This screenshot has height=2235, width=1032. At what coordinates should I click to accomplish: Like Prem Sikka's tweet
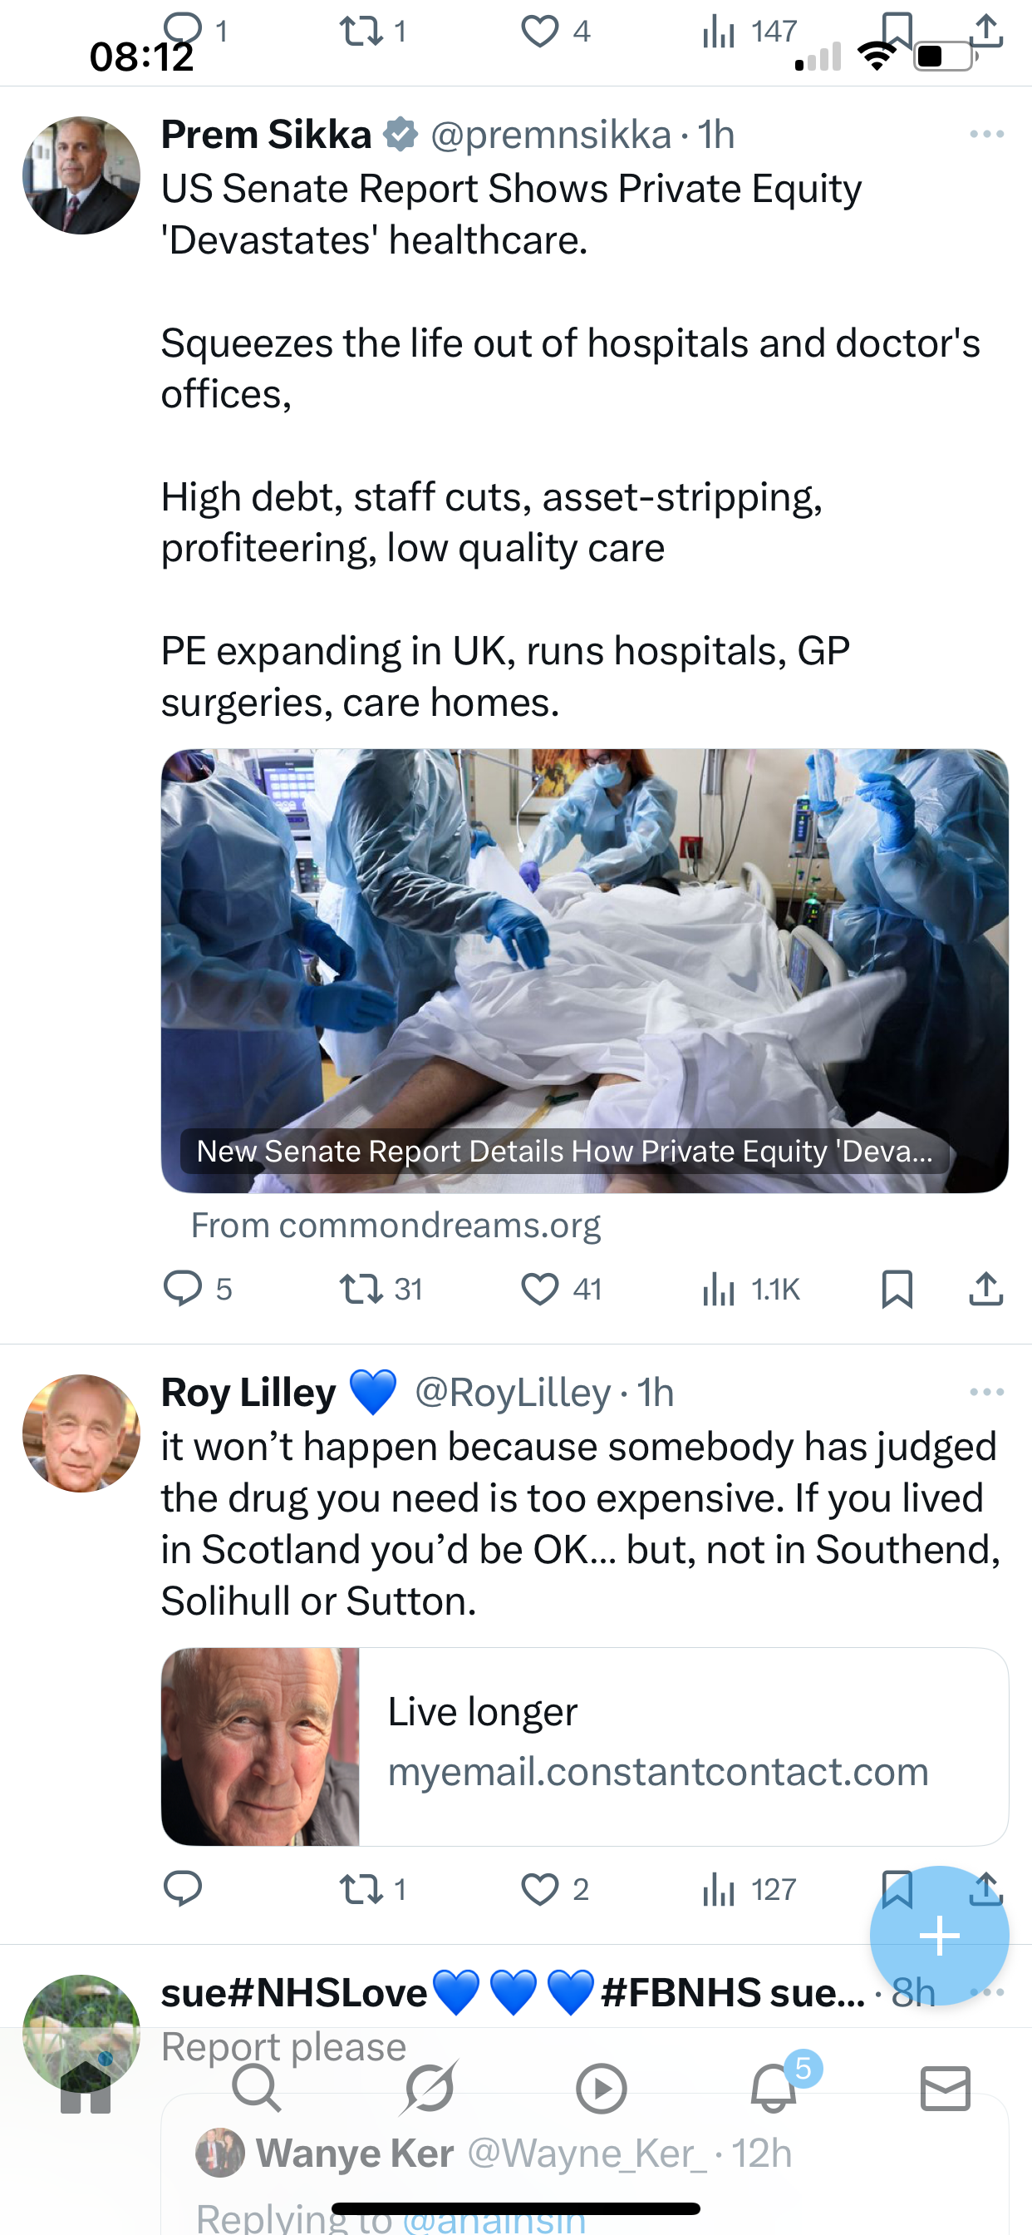point(539,1289)
